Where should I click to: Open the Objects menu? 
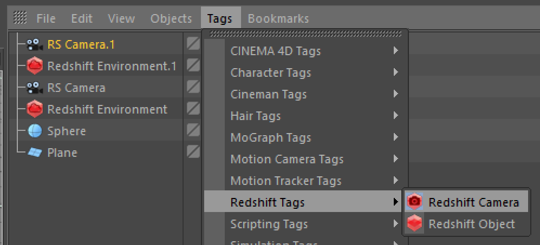click(x=171, y=18)
